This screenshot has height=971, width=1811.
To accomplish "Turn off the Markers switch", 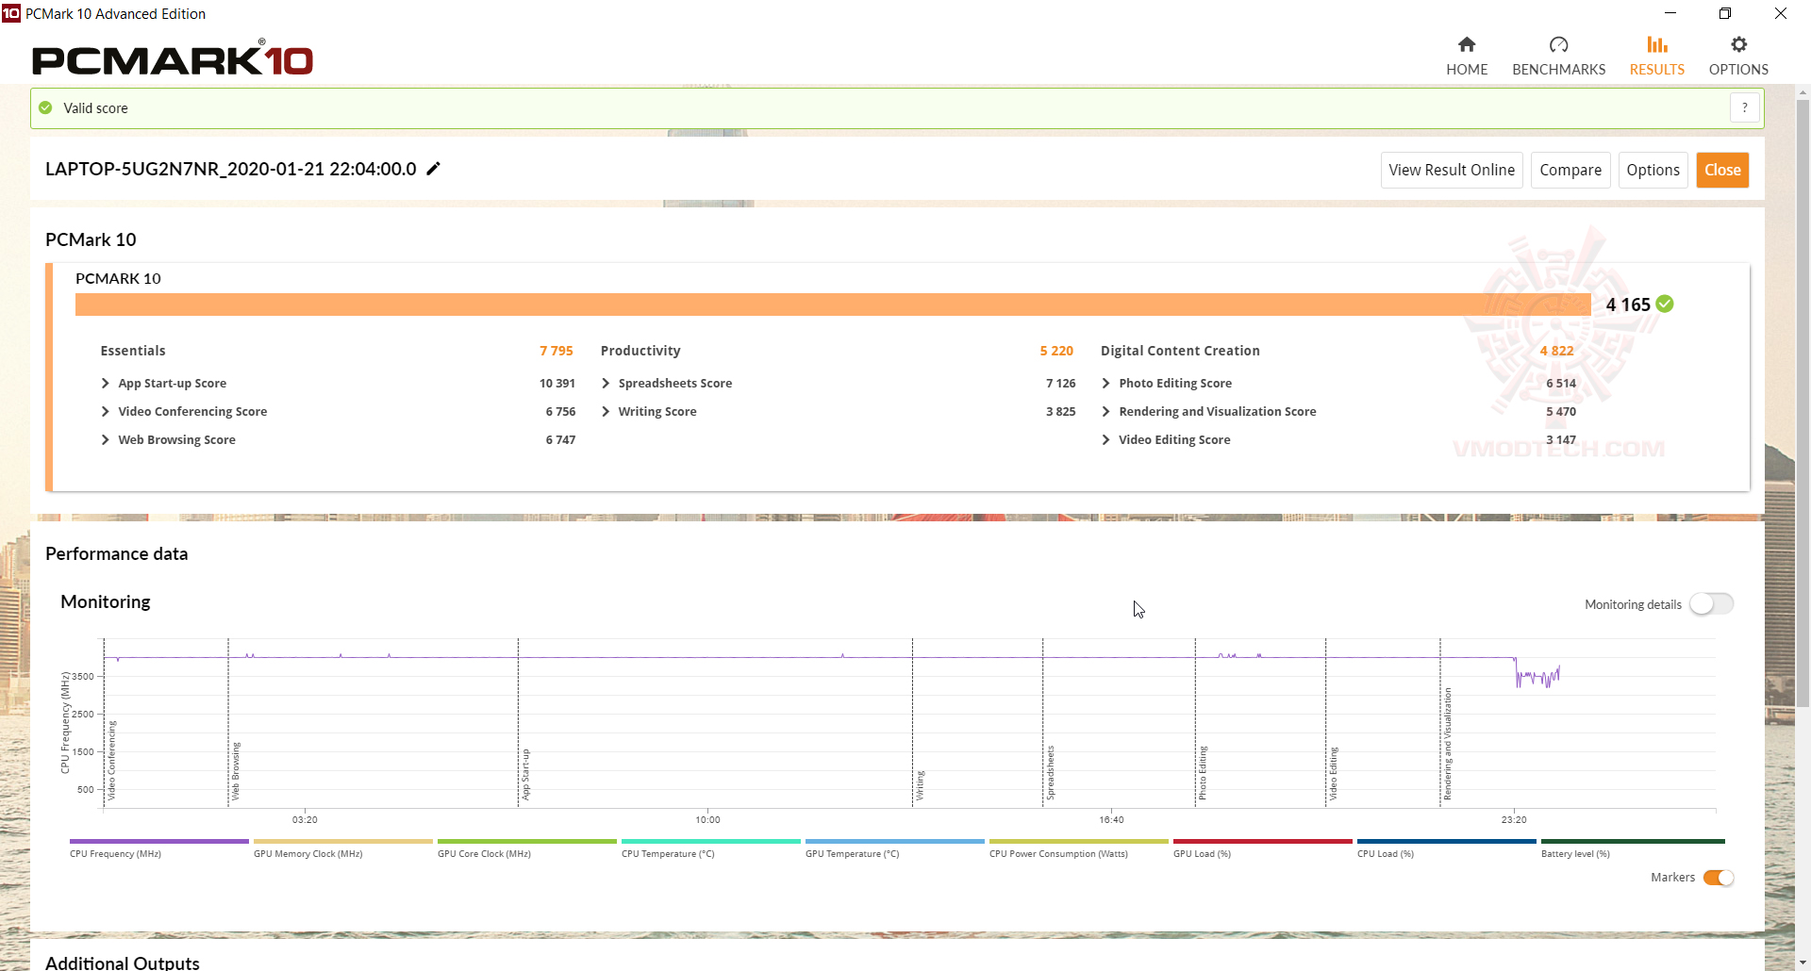I will click(1719, 878).
